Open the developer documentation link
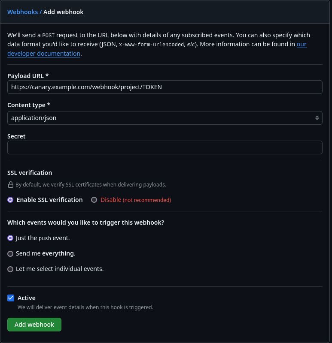The width and height of the screenshot is (332, 343). (44, 54)
